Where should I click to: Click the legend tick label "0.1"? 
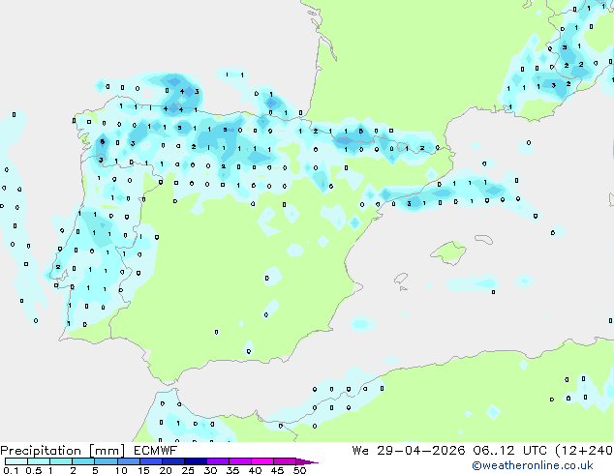click(11, 470)
